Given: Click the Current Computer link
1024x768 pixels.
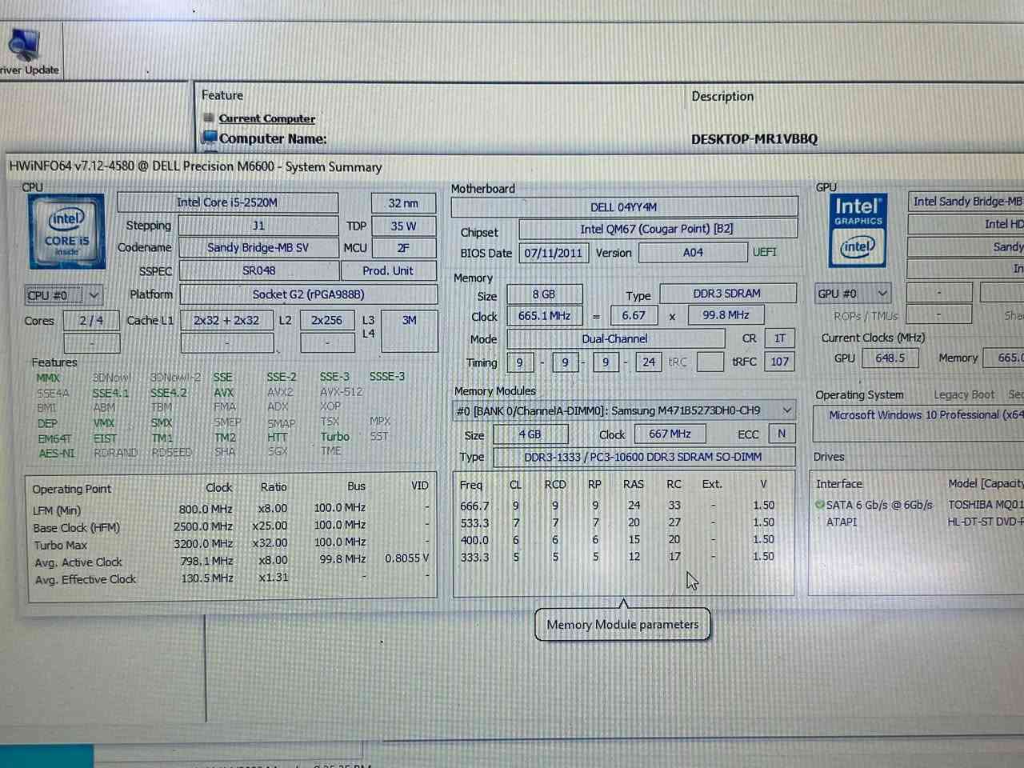Looking at the screenshot, I should [x=267, y=118].
